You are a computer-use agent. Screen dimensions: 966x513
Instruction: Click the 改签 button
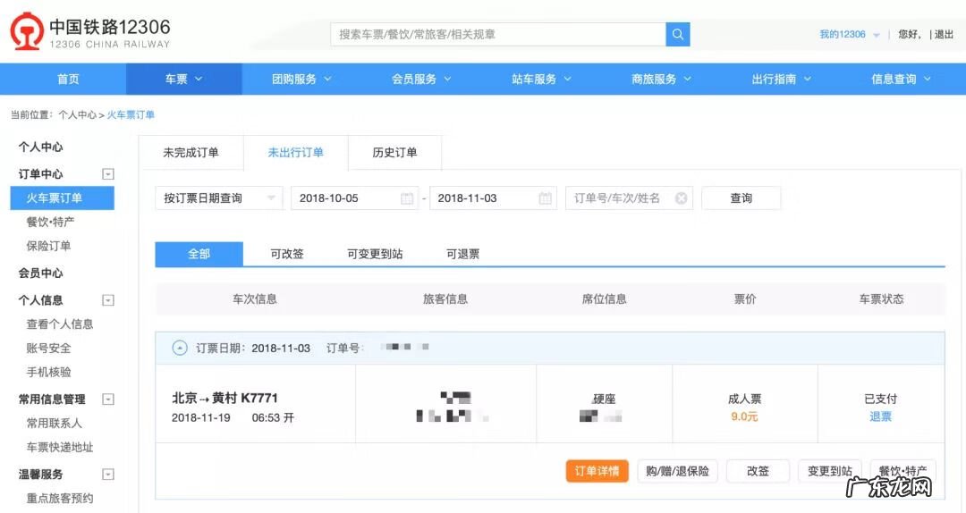tap(758, 471)
